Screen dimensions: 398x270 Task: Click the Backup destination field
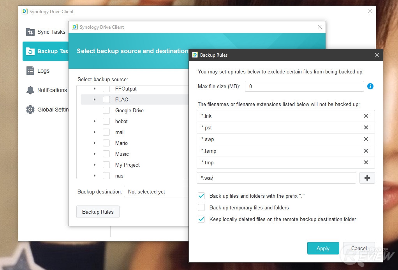[x=157, y=192]
